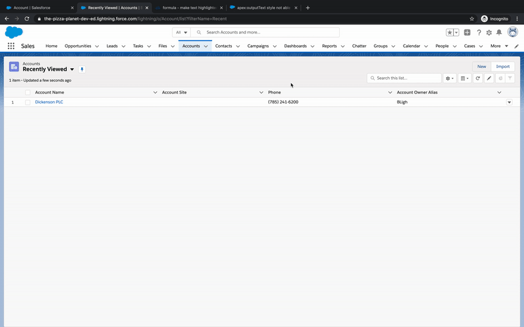524x327 pixels.
Task: Click the disabled charts icon
Action: 500,78
